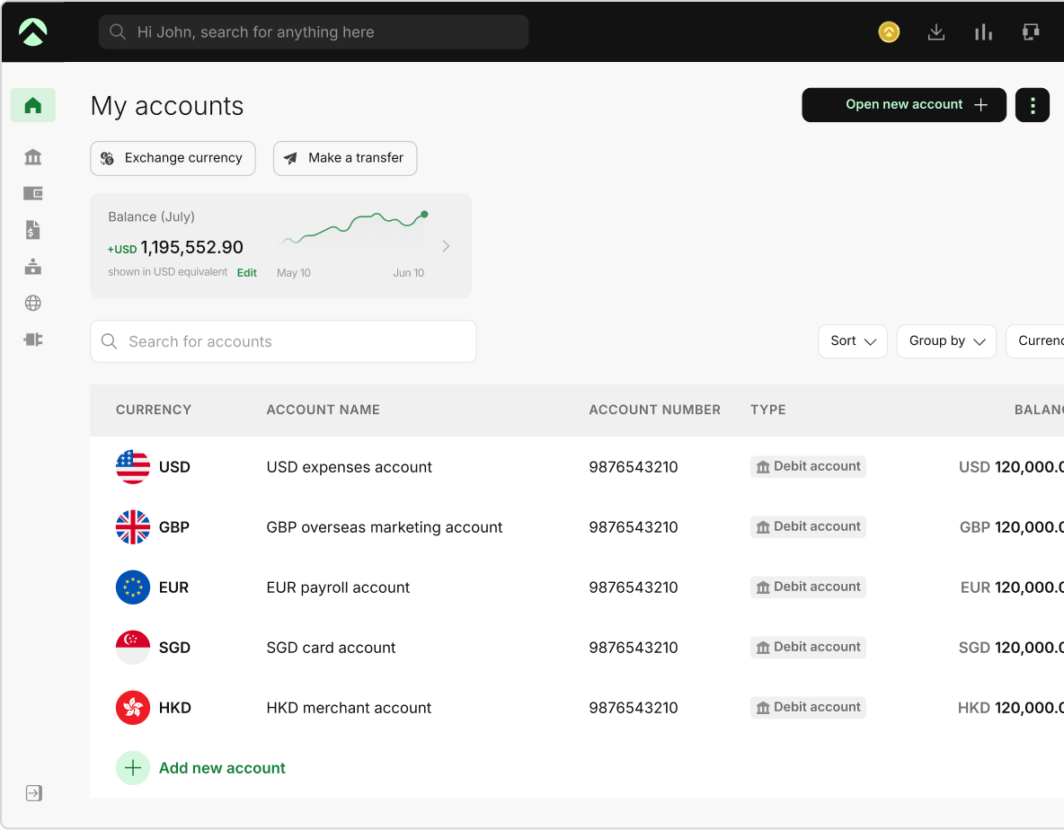
Task: Click the My accounts heading
Action: [x=167, y=107]
